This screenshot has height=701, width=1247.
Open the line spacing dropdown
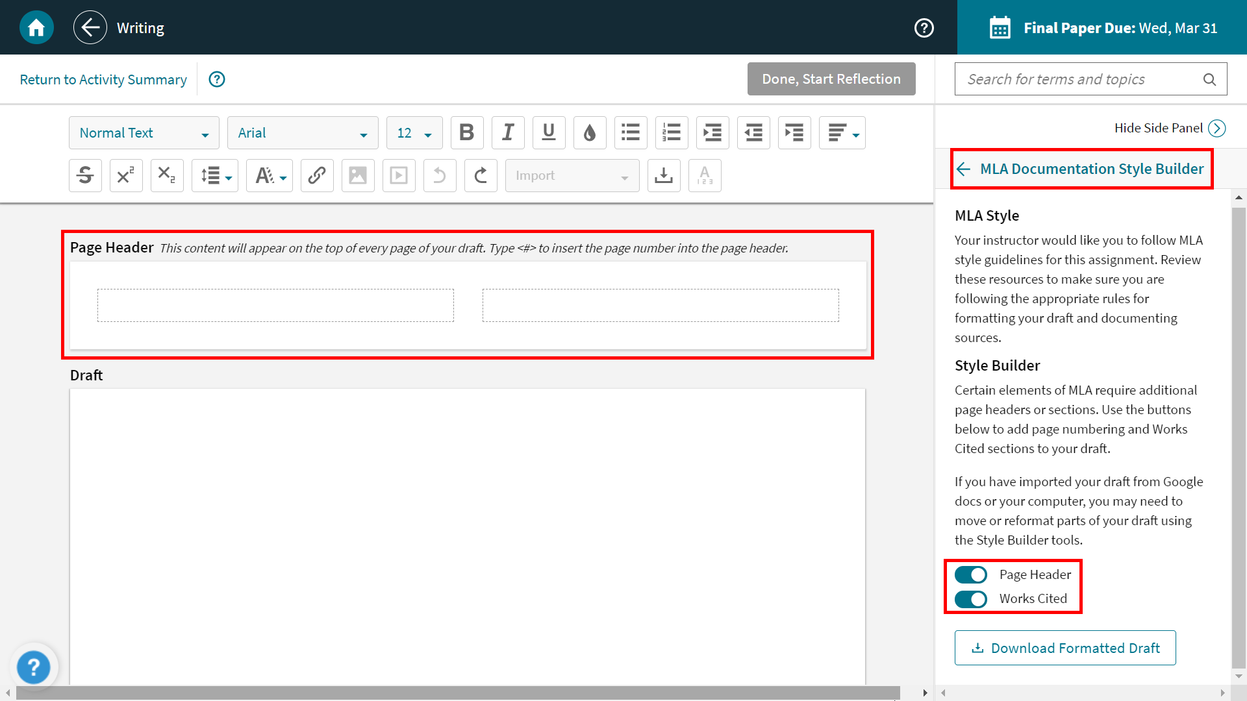pos(214,175)
